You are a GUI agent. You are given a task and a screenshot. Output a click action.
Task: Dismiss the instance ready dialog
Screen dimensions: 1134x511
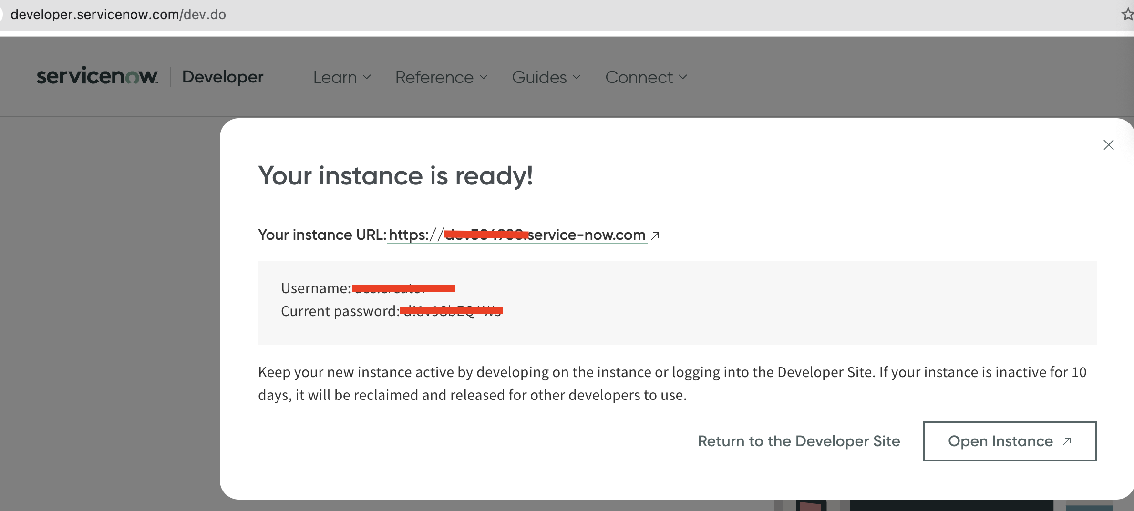1108,145
